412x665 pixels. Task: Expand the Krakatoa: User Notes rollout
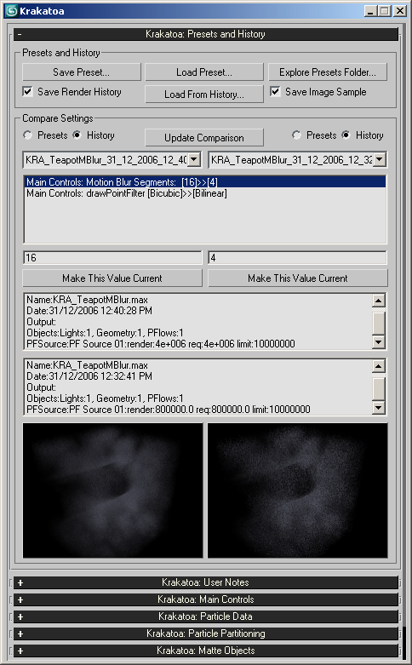point(206,582)
